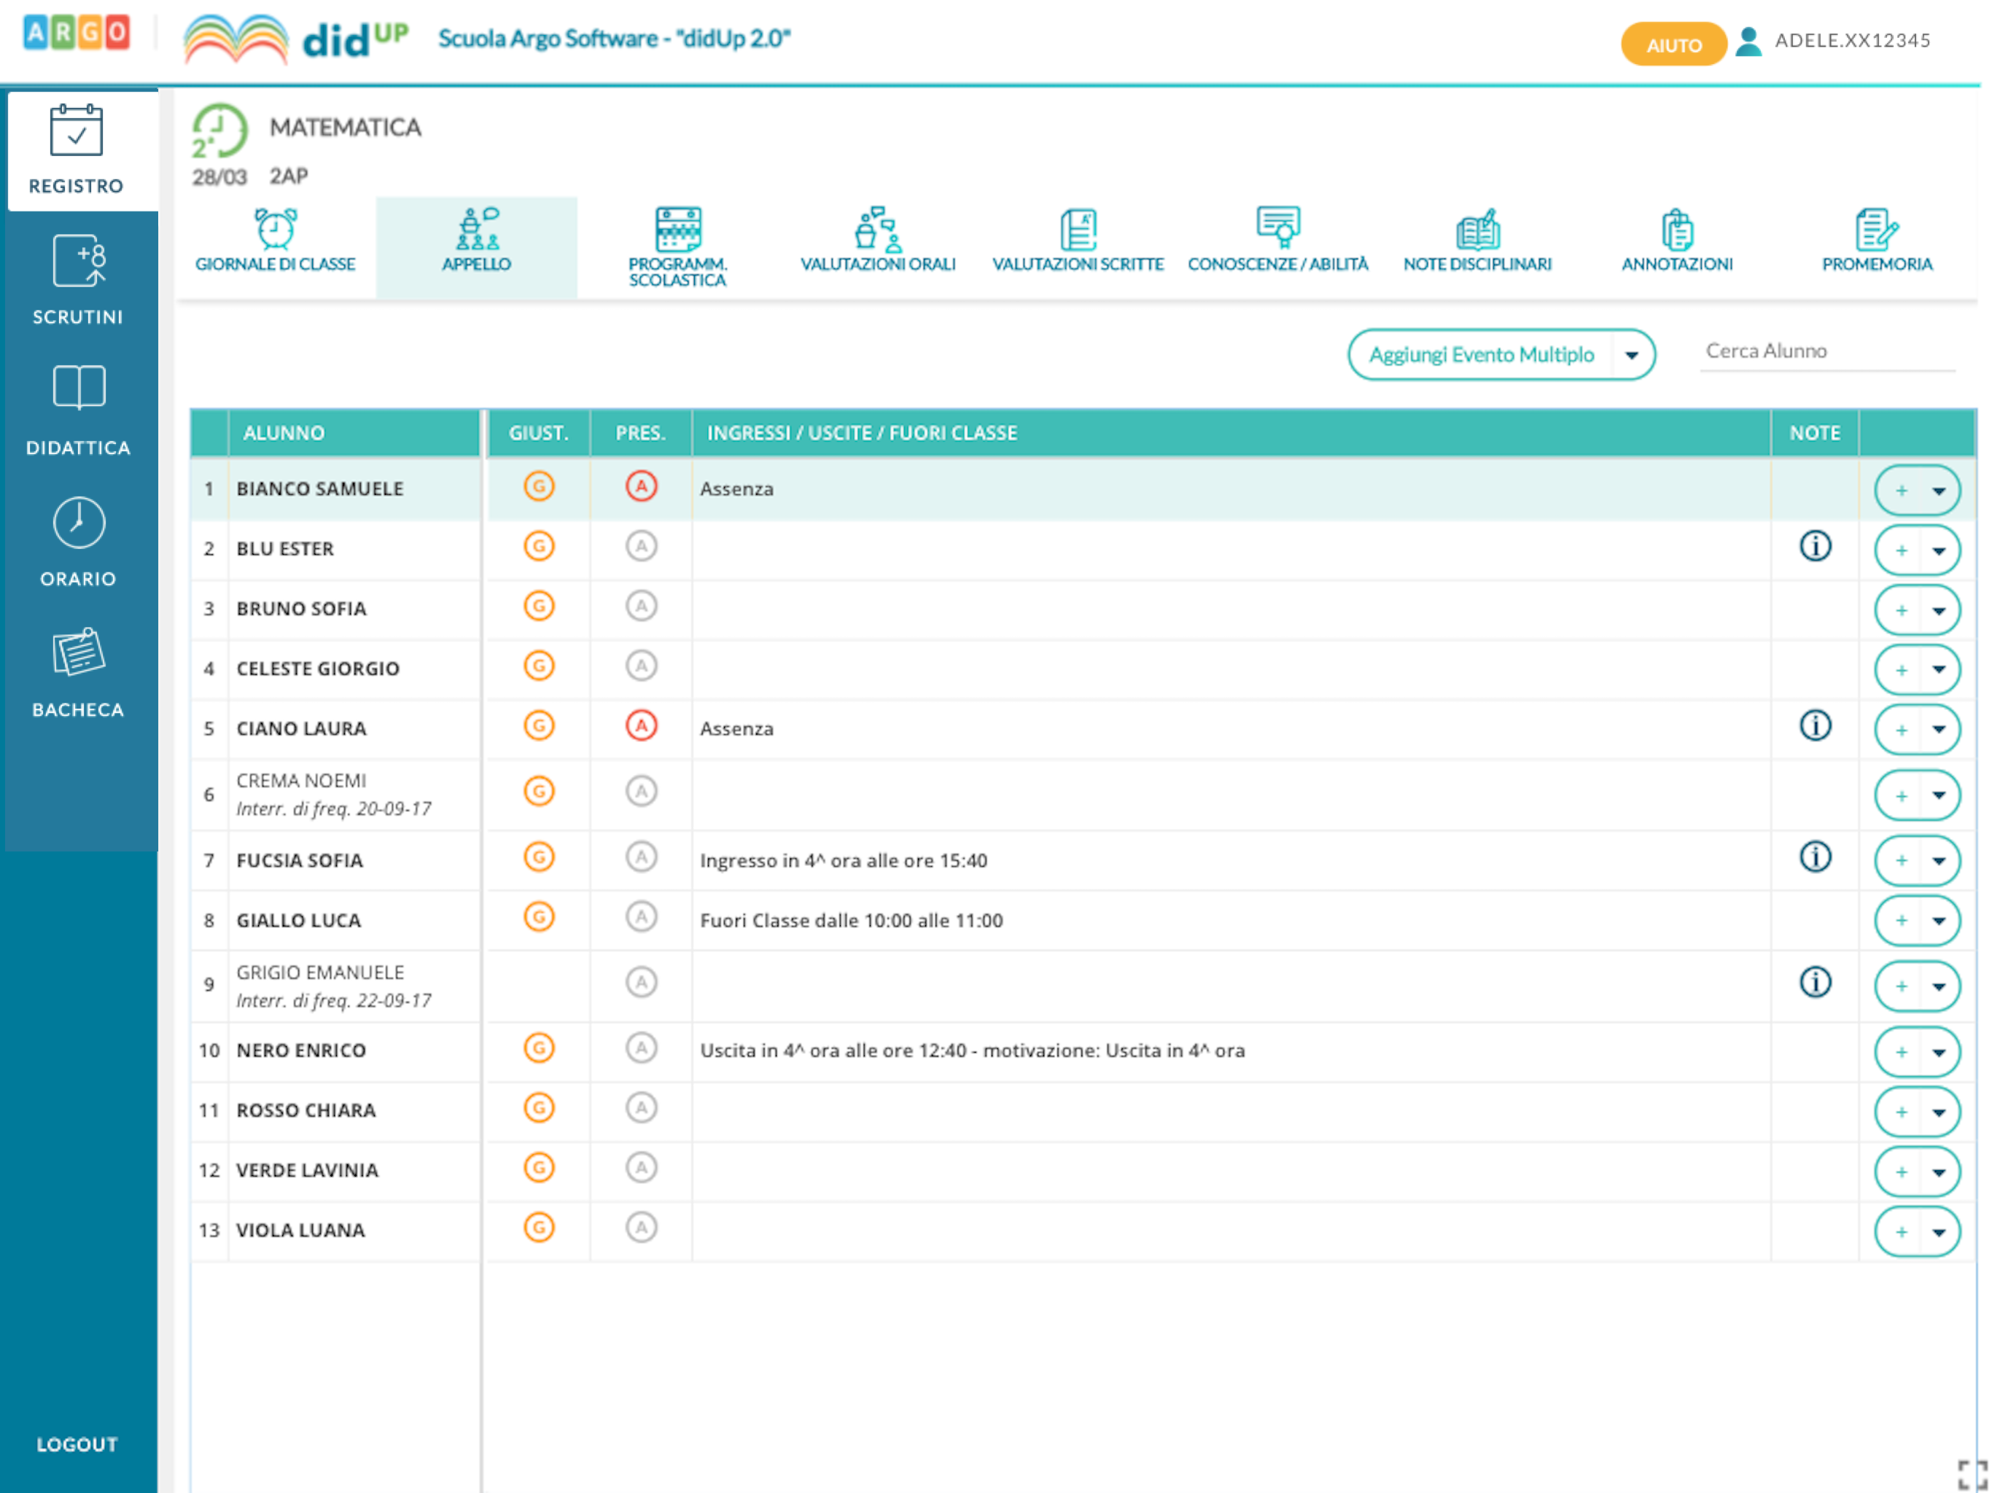1992x1493 pixels.
Task: Click info note icon for Blu Ester
Action: click(x=1815, y=546)
